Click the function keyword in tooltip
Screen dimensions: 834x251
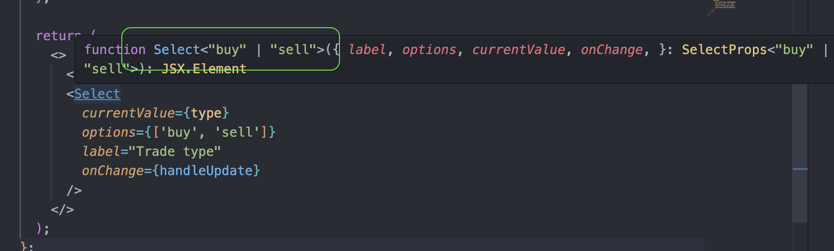115,50
